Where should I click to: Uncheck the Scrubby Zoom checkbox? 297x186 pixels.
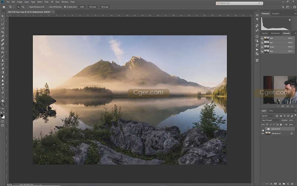point(65,7)
